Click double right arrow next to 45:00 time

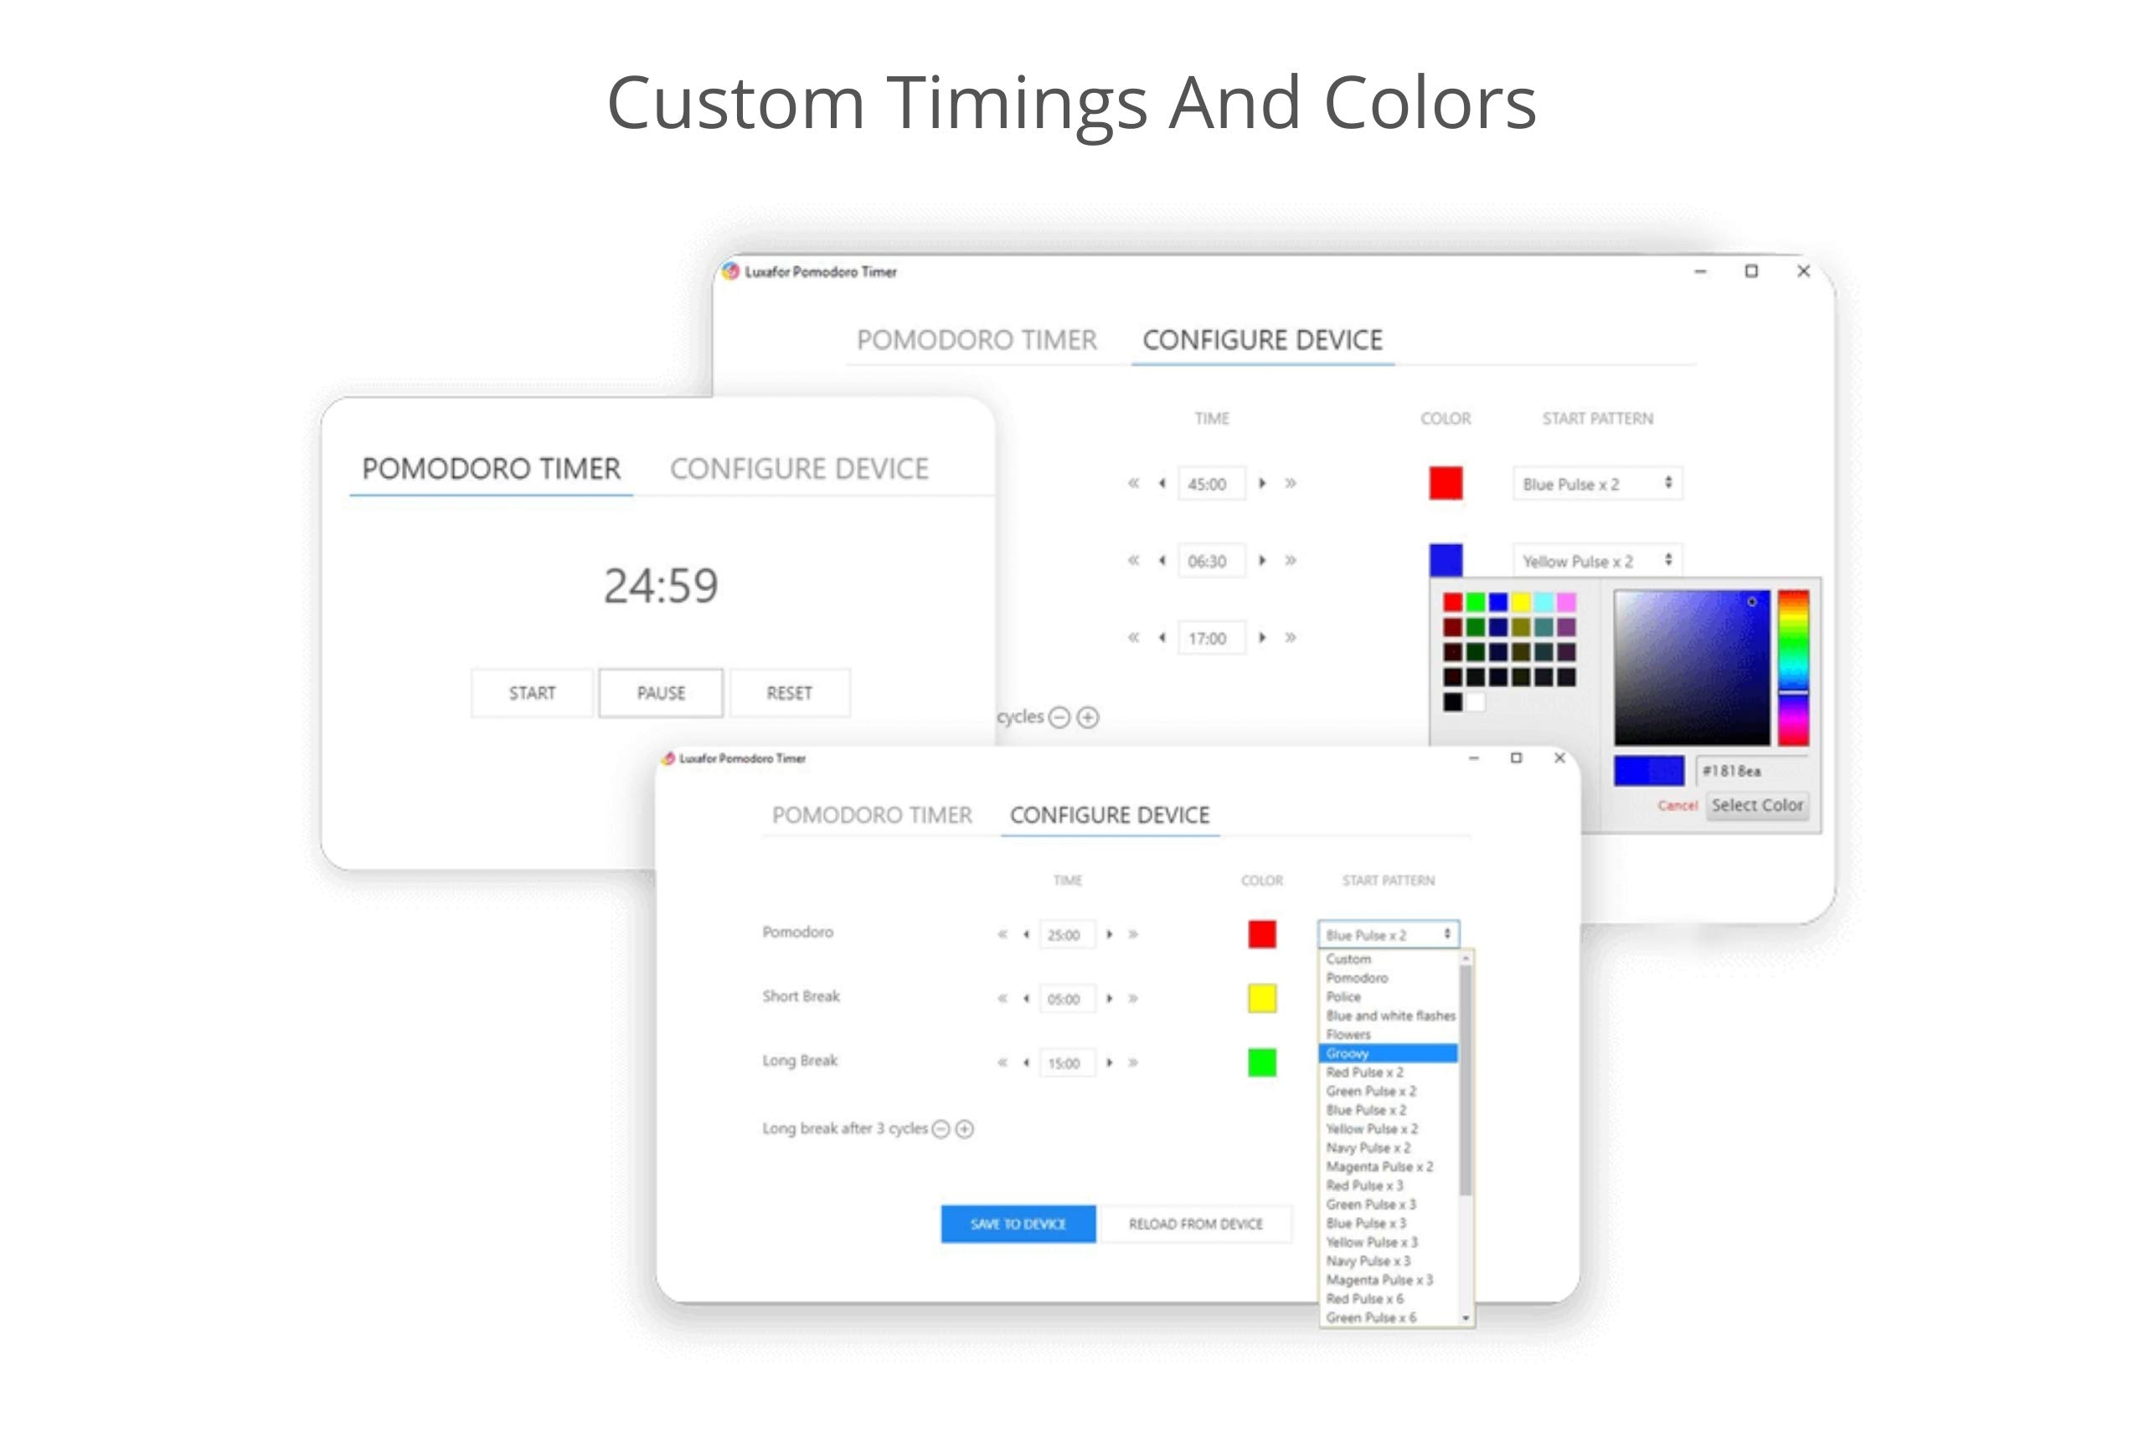[1290, 483]
